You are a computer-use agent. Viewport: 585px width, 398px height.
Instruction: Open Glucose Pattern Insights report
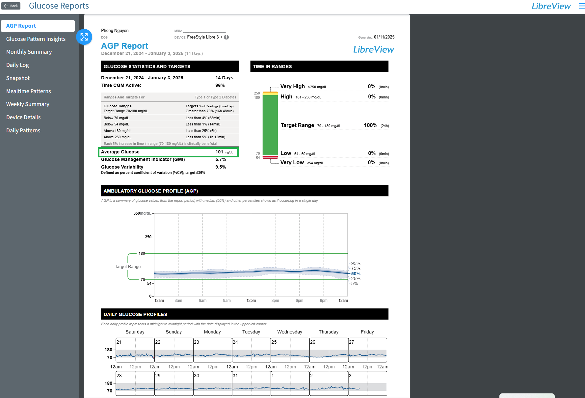coord(36,39)
